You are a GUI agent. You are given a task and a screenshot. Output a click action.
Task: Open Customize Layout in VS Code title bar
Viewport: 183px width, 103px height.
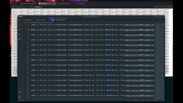(x=163, y=17)
